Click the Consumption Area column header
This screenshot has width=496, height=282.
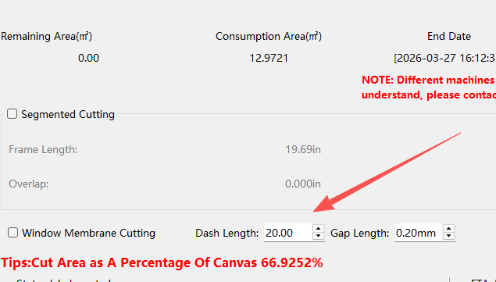point(269,37)
